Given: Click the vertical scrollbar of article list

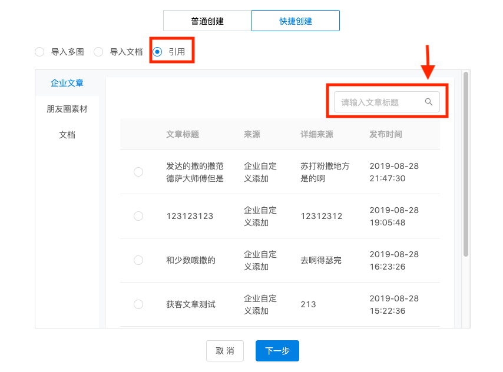Looking at the screenshot, I should [x=466, y=164].
